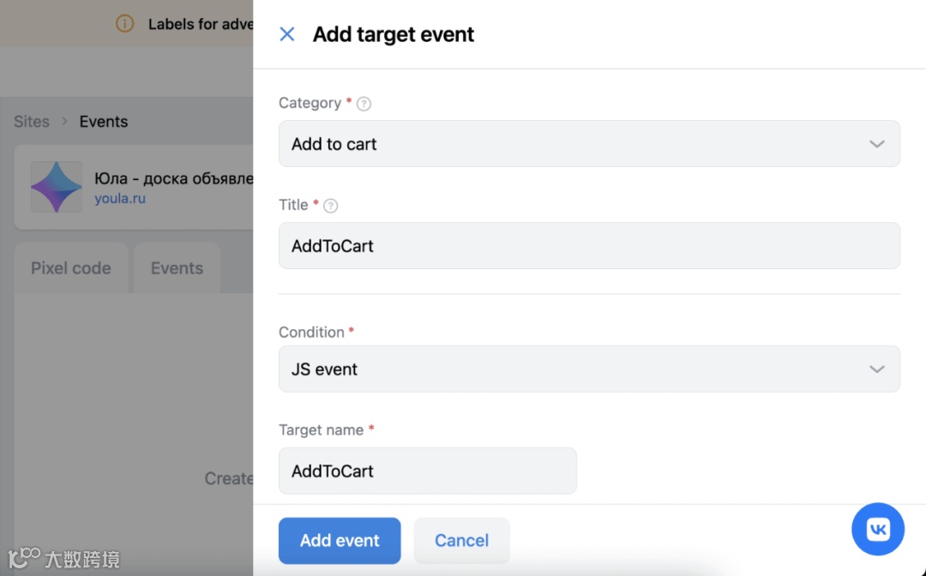The width and height of the screenshot is (926, 576).
Task: Expand the Condition dropdown arrow
Action: coord(876,369)
